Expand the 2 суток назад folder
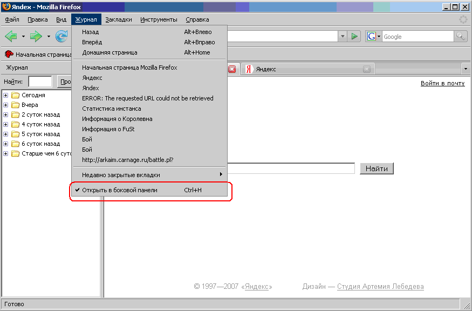The image size is (472, 311). [6, 115]
